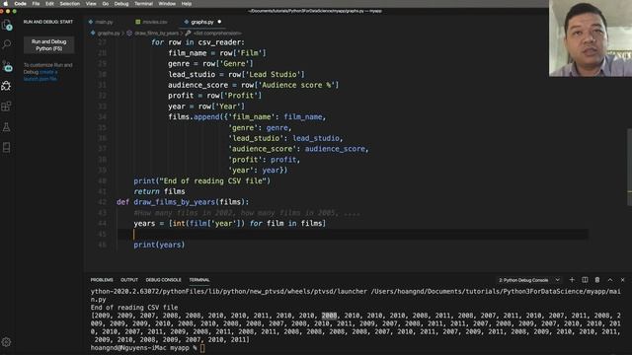
Task: Switch to the movies.csv tab
Action: [x=151, y=22]
